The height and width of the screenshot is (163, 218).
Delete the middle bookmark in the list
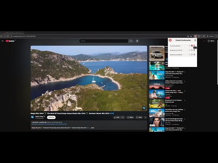[194, 50]
